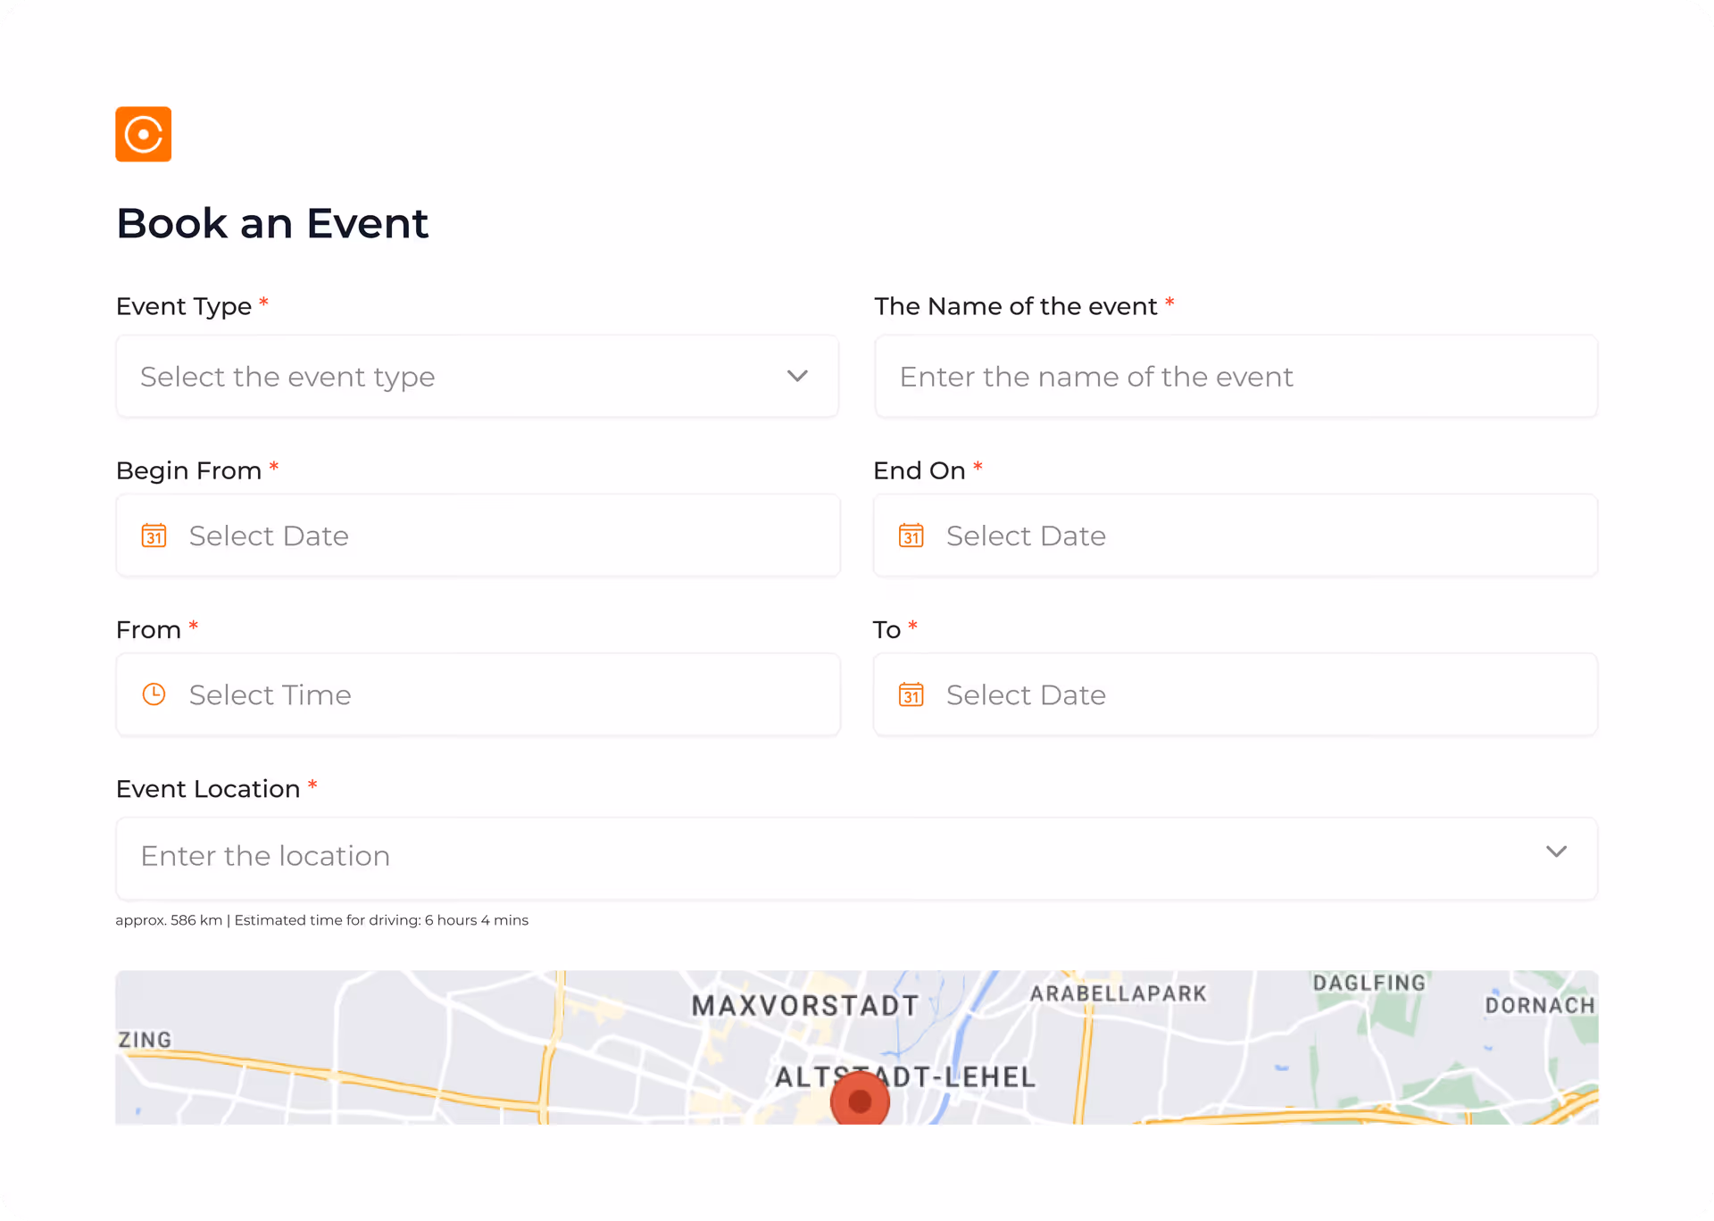Click the calendar icon in Begin From
This screenshot has height=1221, width=1714.
tap(154, 536)
